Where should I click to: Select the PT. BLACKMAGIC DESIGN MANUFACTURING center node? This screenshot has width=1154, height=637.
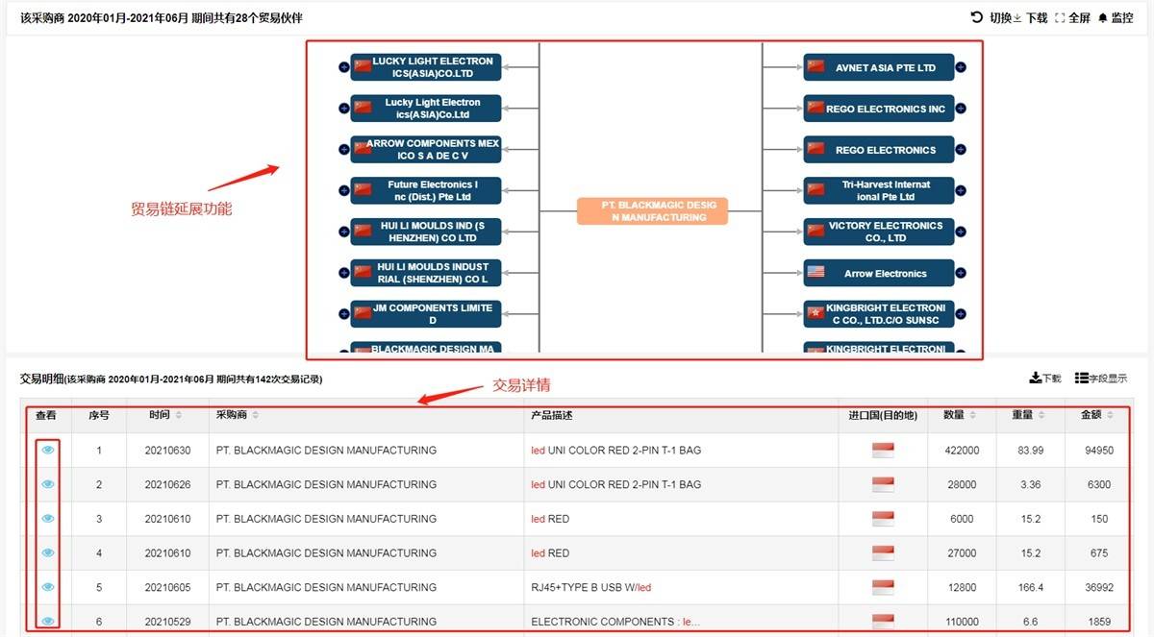point(653,211)
